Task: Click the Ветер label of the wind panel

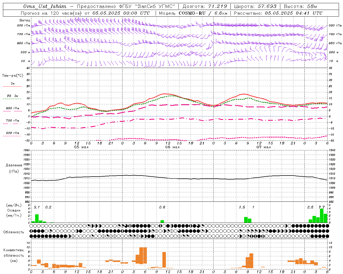Action: [x=25, y=20]
